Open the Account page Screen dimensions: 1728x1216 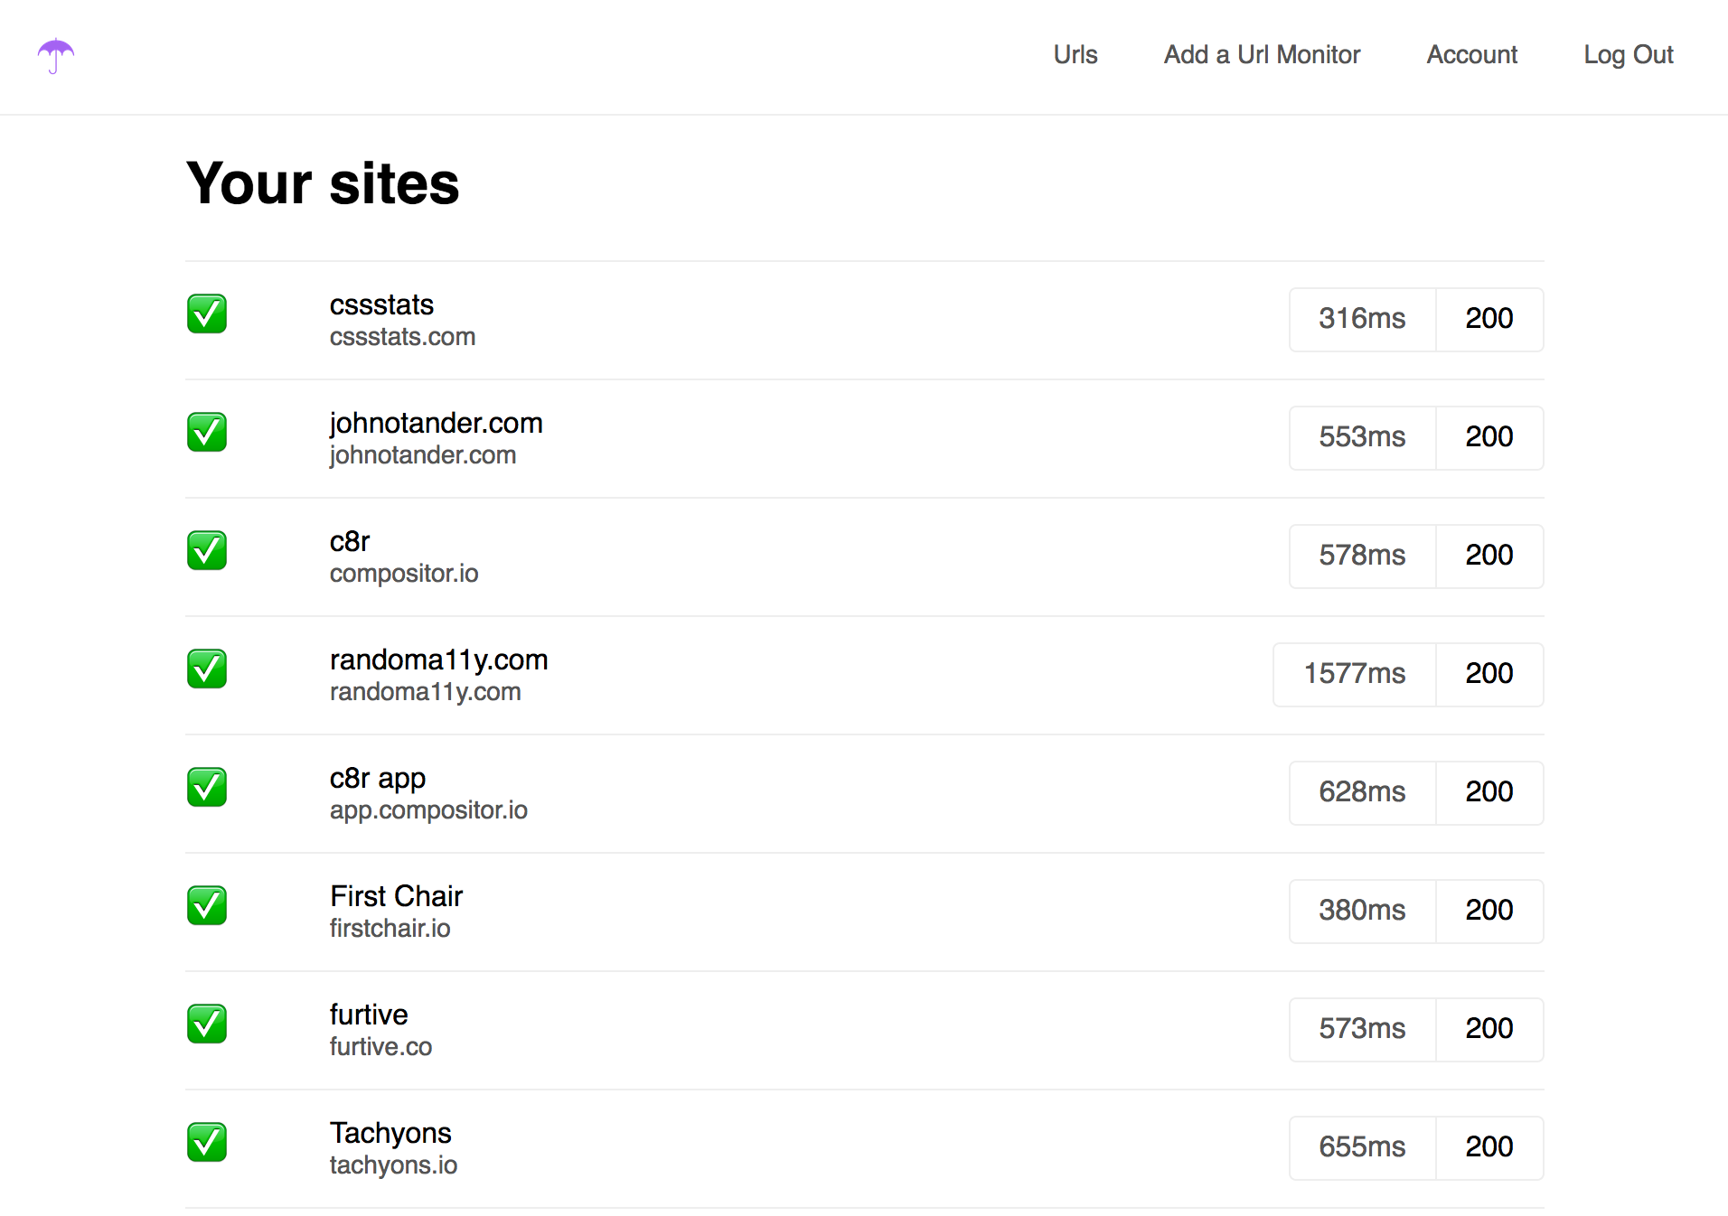click(1470, 55)
